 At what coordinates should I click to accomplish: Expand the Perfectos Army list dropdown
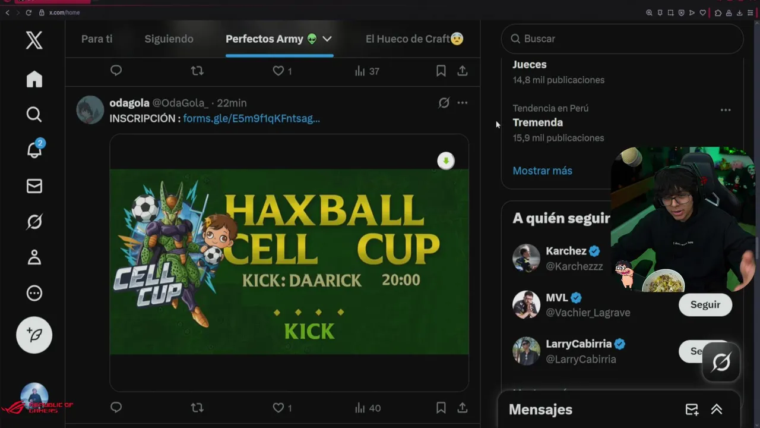click(327, 39)
